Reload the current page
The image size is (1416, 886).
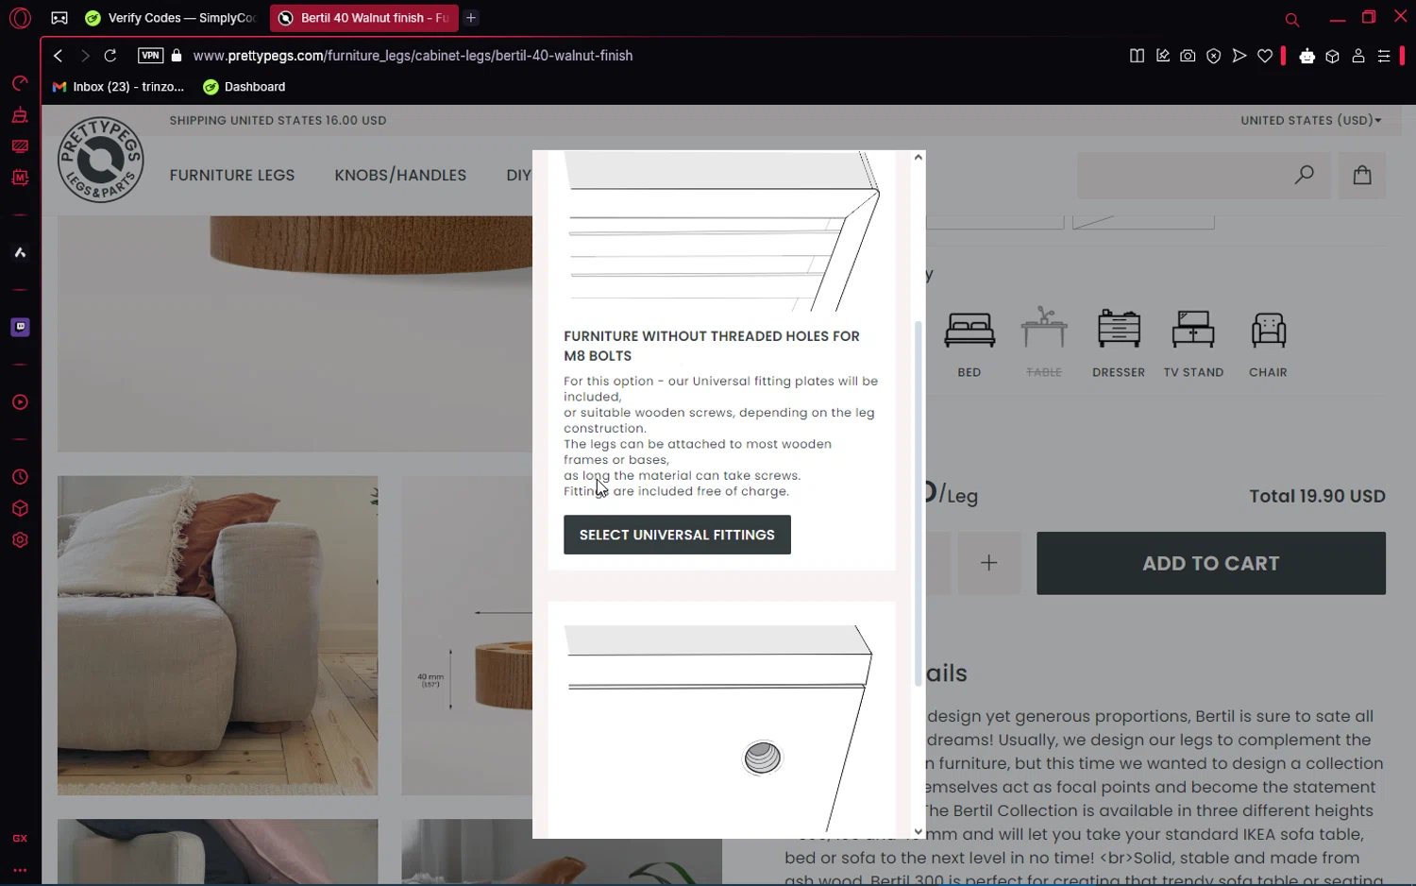click(x=110, y=56)
